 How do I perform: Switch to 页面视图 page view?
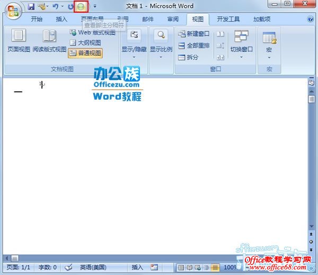(x=19, y=41)
